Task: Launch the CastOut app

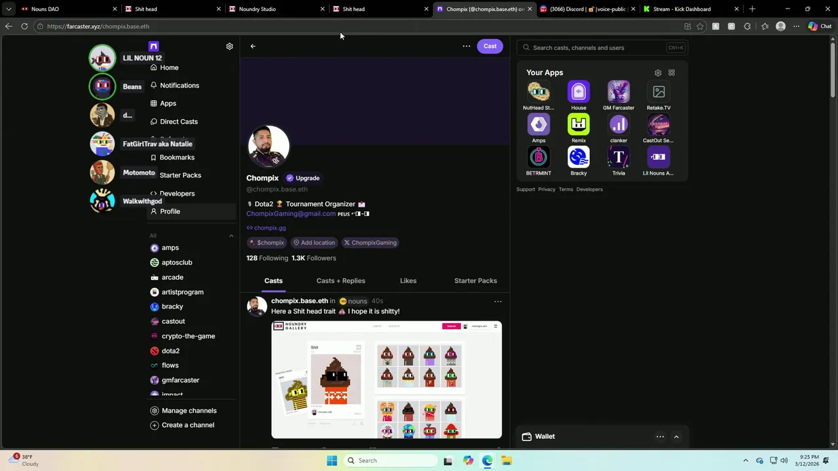Action: click(x=659, y=124)
